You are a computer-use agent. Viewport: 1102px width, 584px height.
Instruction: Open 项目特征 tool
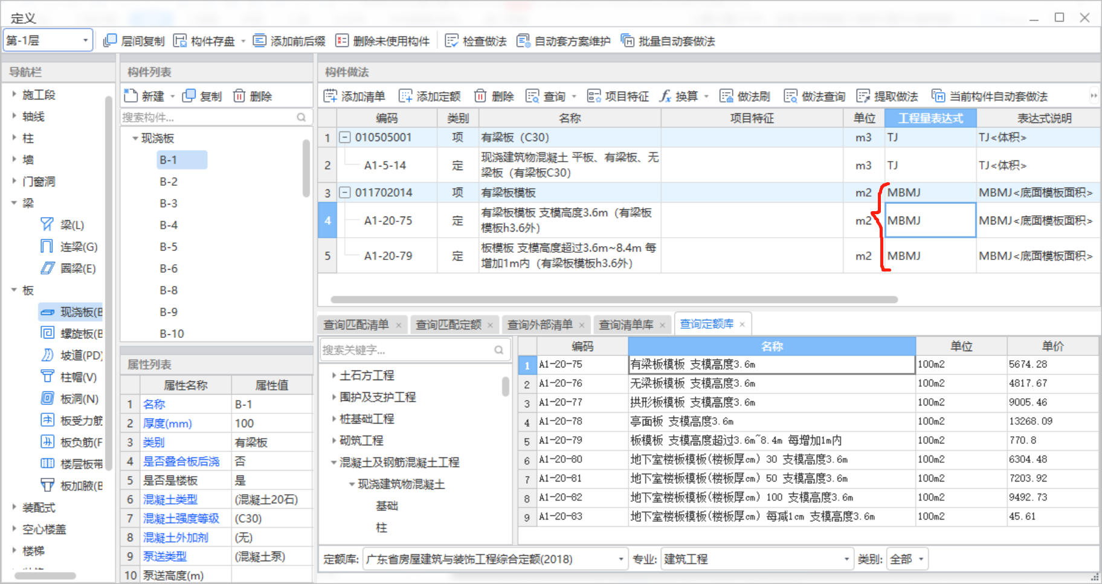pyautogui.click(x=618, y=96)
